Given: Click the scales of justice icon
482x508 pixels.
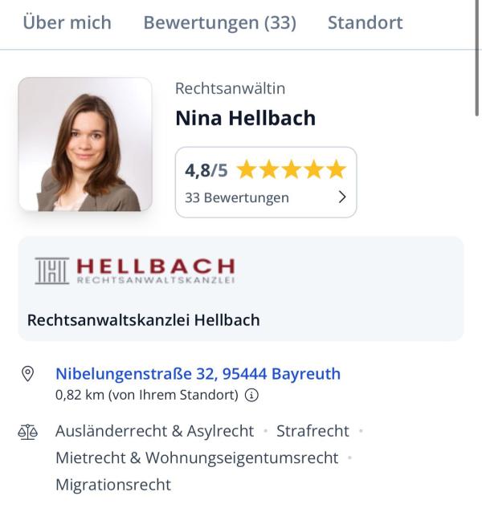Looking at the screenshot, I should pos(28,432).
